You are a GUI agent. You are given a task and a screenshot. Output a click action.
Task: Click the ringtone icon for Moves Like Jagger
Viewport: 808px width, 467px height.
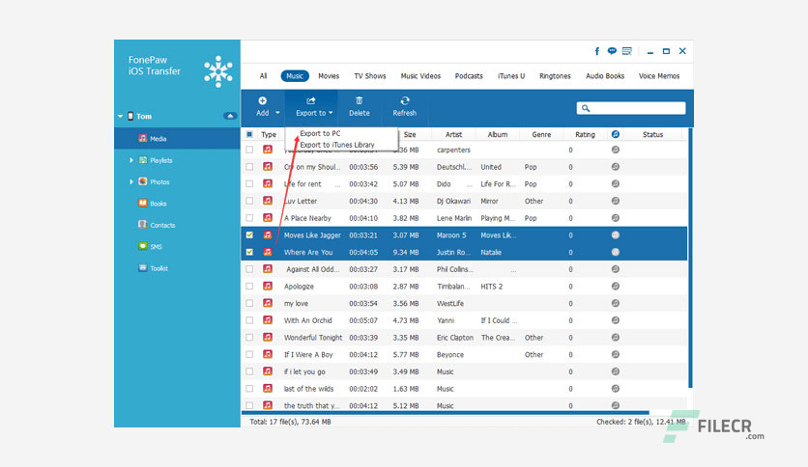coord(616,235)
